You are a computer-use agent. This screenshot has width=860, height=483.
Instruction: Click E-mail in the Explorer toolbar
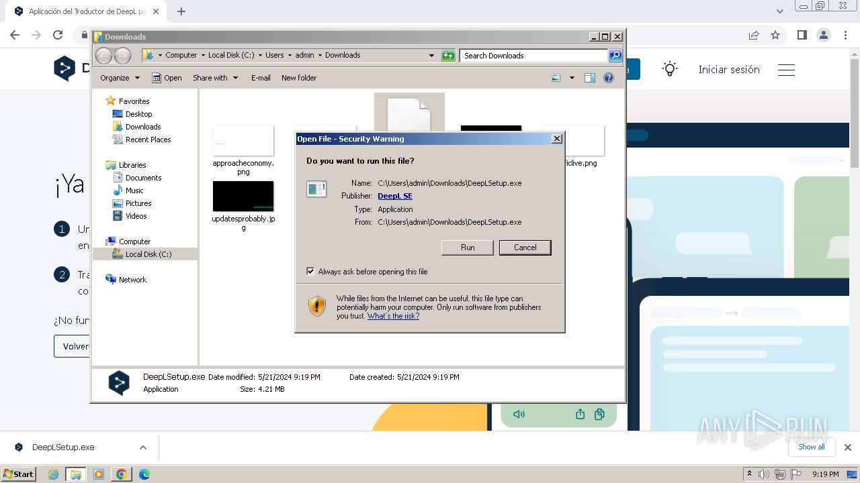pyautogui.click(x=261, y=78)
